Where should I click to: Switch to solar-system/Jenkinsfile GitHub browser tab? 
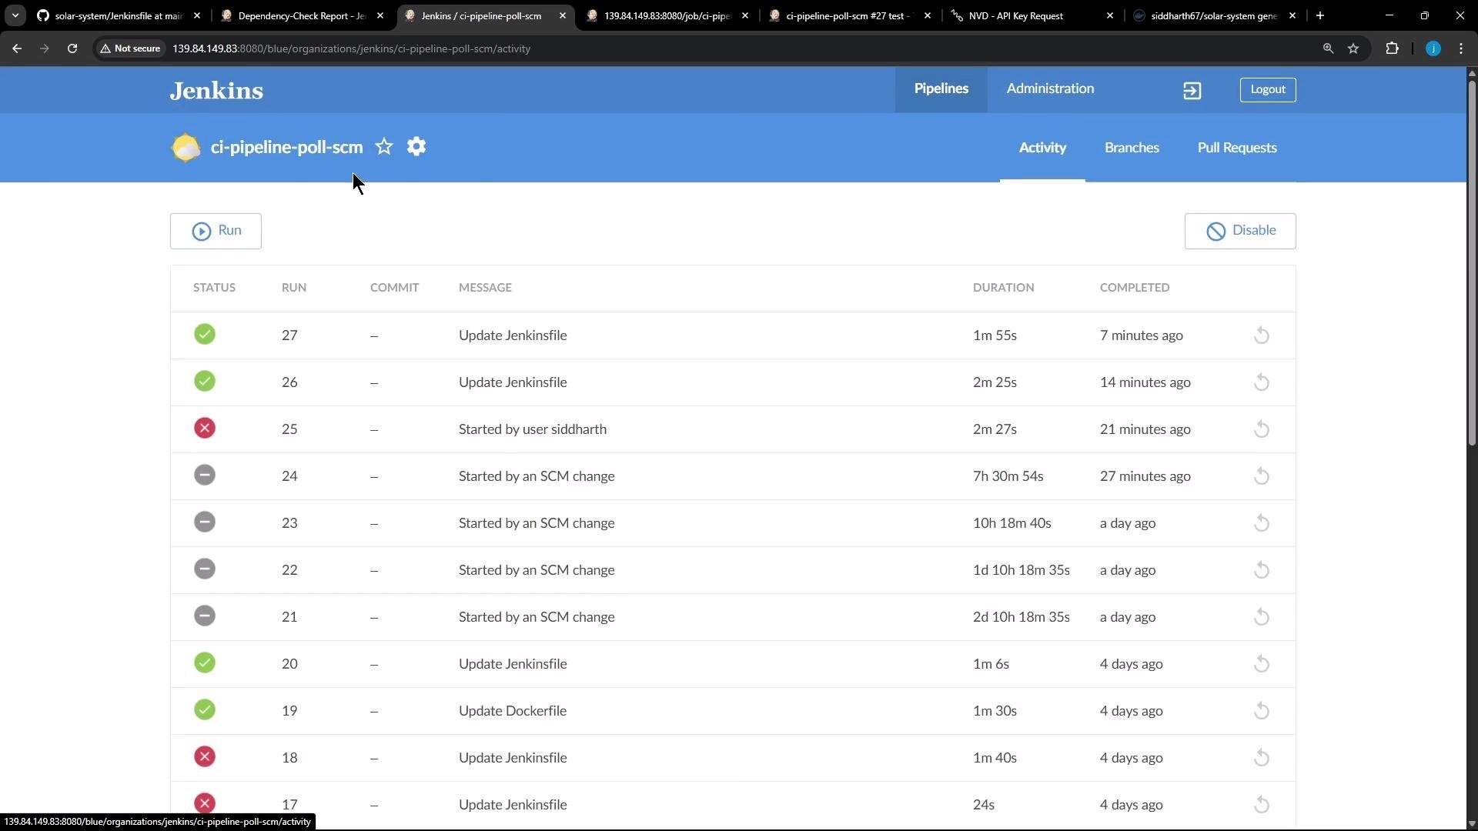pos(119,15)
